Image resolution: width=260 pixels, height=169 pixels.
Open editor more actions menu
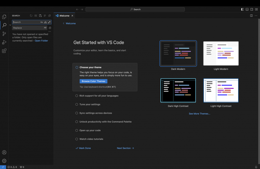tap(256, 15)
